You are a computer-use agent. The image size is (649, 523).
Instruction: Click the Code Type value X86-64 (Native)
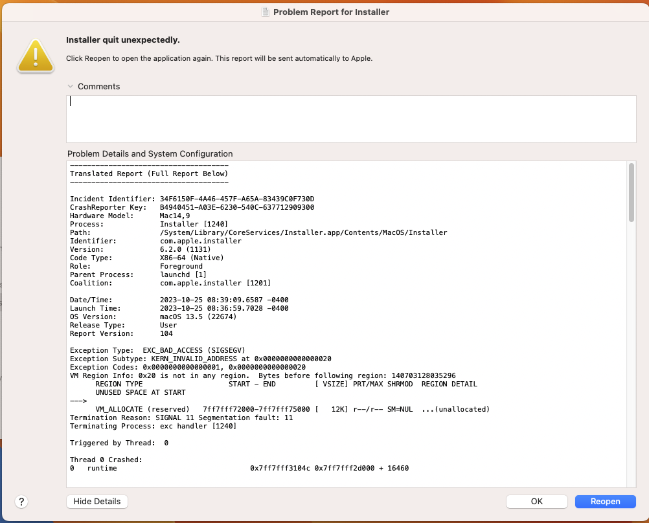click(x=192, y=258)
